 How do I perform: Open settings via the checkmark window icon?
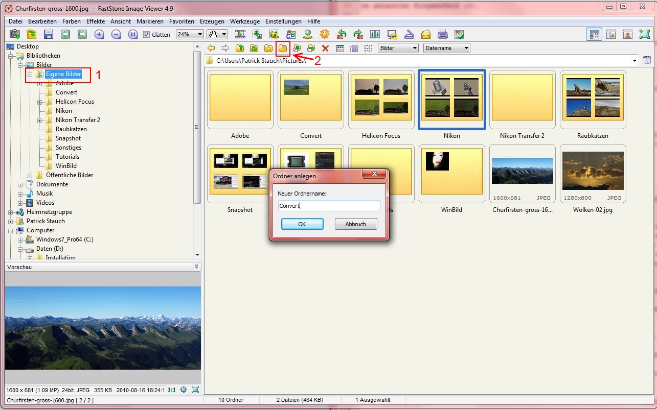[460, 34]
